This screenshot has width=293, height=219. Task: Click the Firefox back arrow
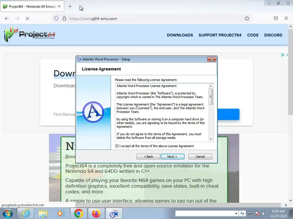pyautogui.click(x=7, y=19)
